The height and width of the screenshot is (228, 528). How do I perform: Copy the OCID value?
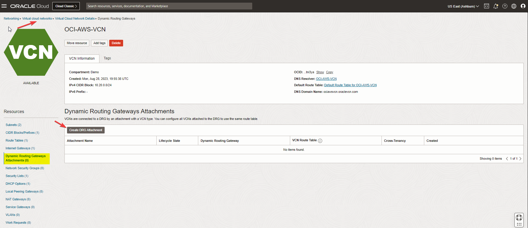click(x=329, y=72)
